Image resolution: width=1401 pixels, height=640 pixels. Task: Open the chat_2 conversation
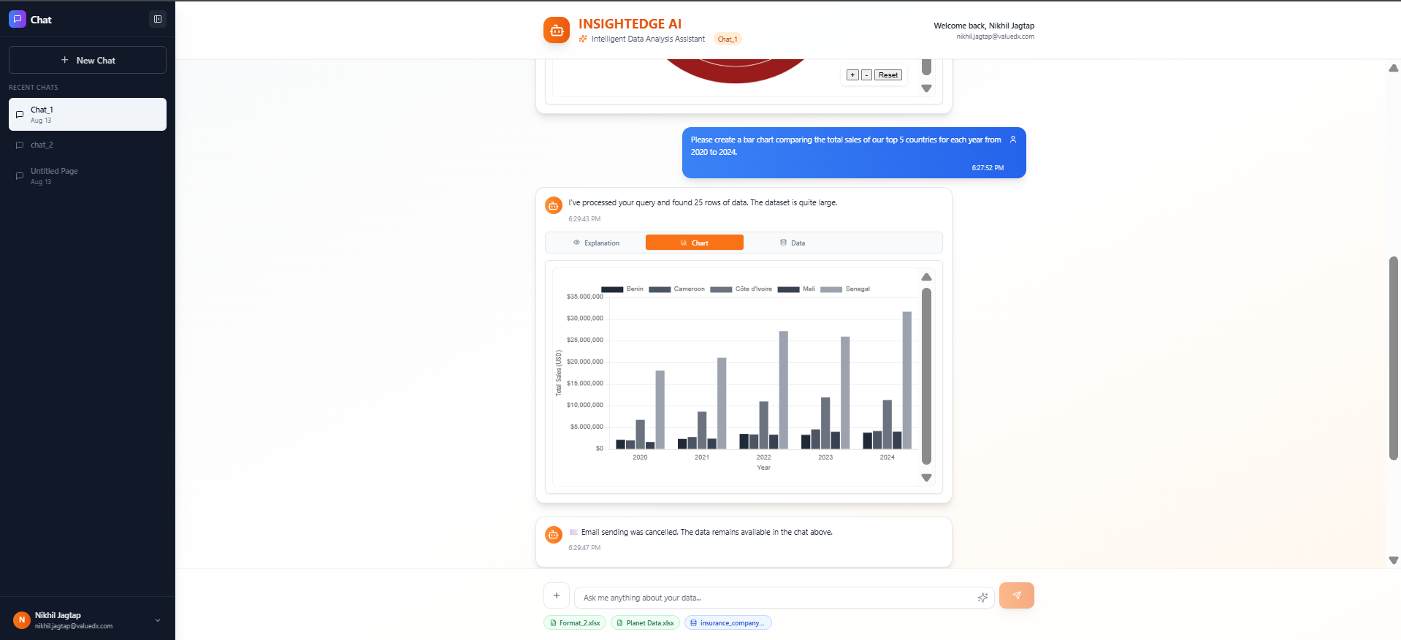[88, 145]
